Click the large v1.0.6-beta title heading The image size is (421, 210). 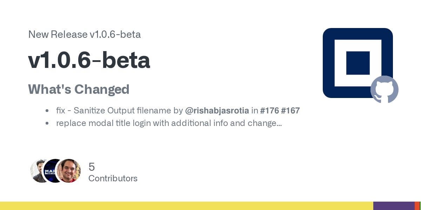point(89,60)
